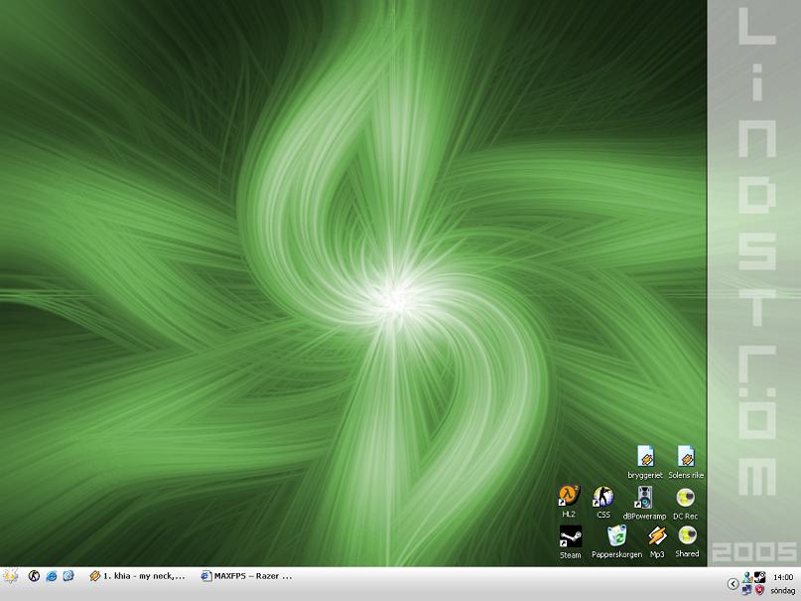The image size is (801, 601).
Task: Open the HL2 desktop shortcut
Action: coord(569,501)
